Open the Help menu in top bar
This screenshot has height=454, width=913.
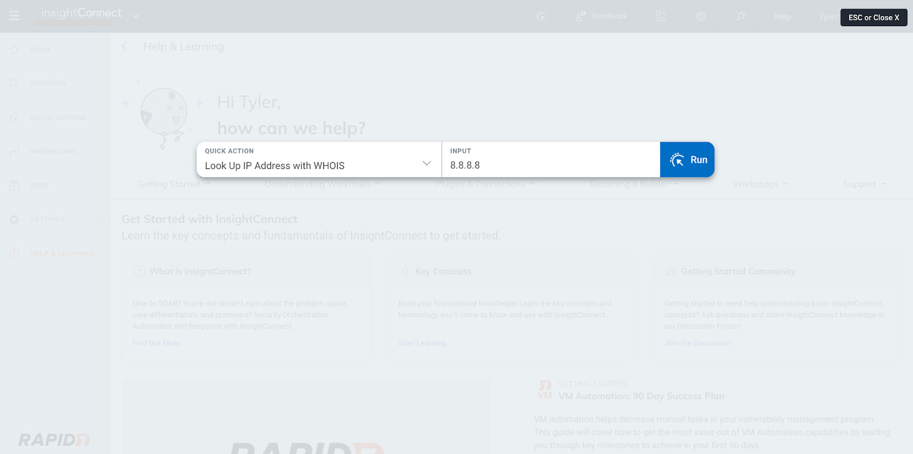click(x=782, y=17)
